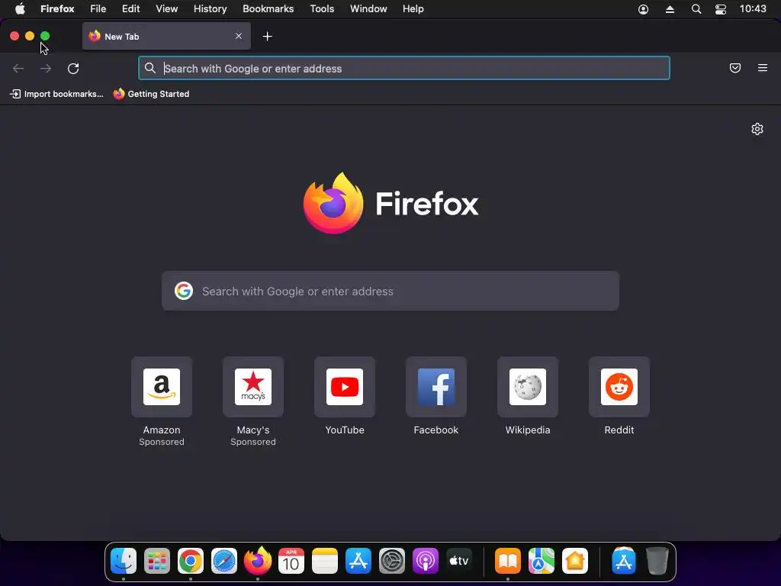
Task: Open the Bookmarks menu
Action: (x=268, y=9)
